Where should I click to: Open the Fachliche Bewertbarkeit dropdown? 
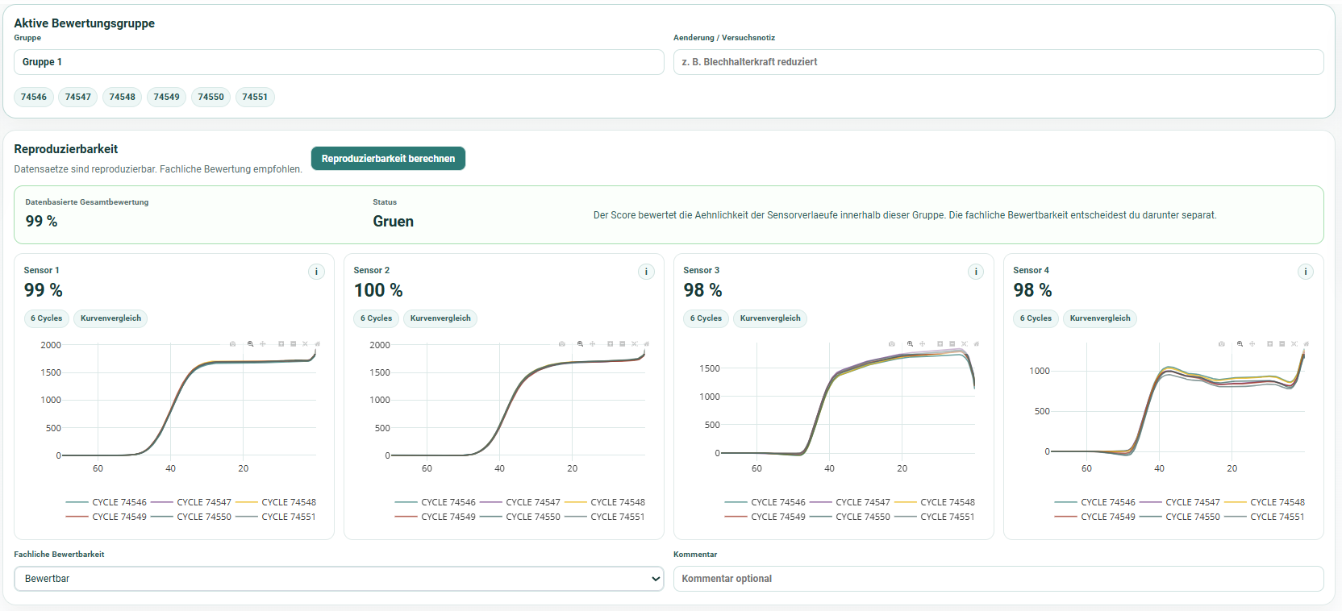[x=339, y=579]
